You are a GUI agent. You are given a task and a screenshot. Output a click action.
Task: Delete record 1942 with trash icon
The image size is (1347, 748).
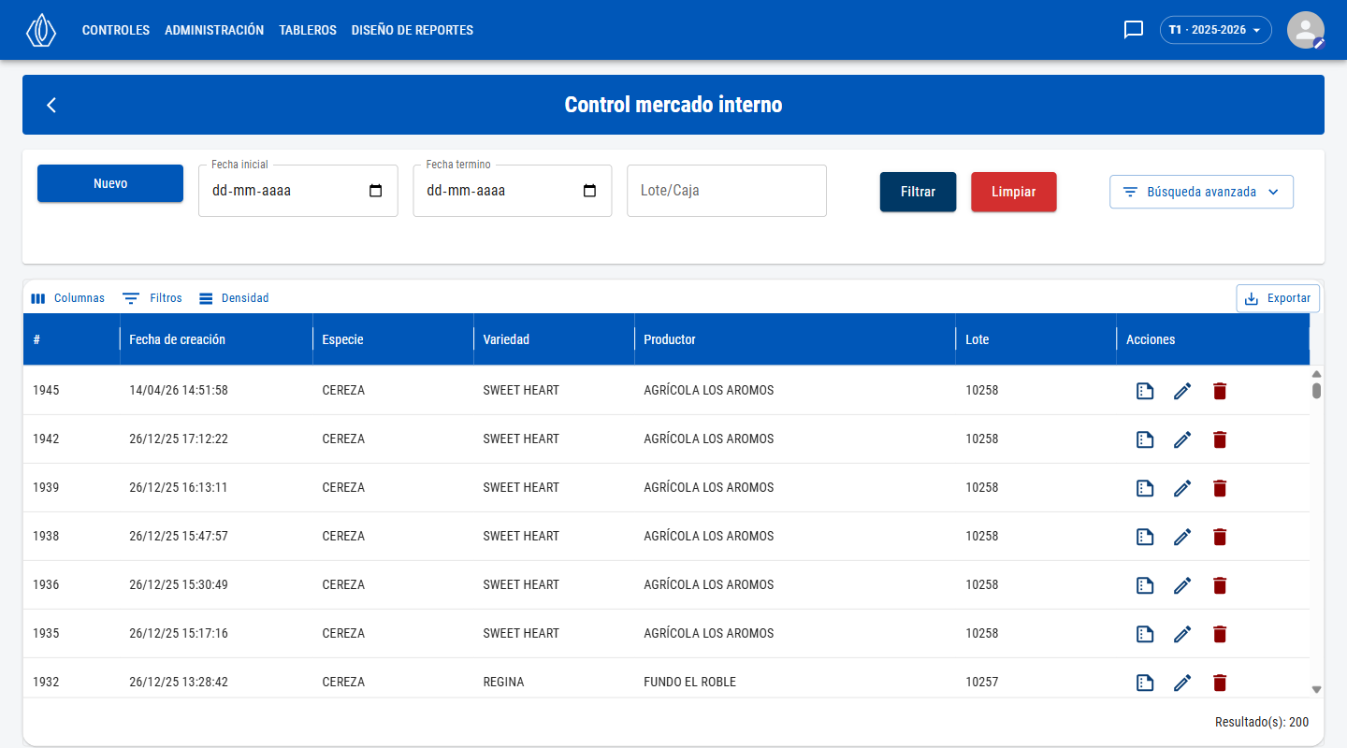(1220, 439)
